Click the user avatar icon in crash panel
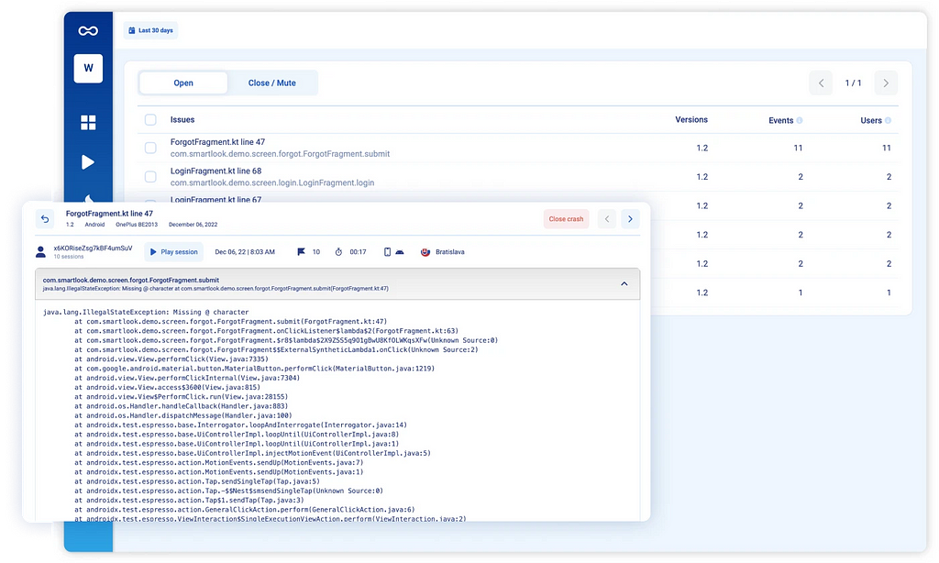Image resolution: width=939 pixels, height=563 pixels. click(40, 252)
